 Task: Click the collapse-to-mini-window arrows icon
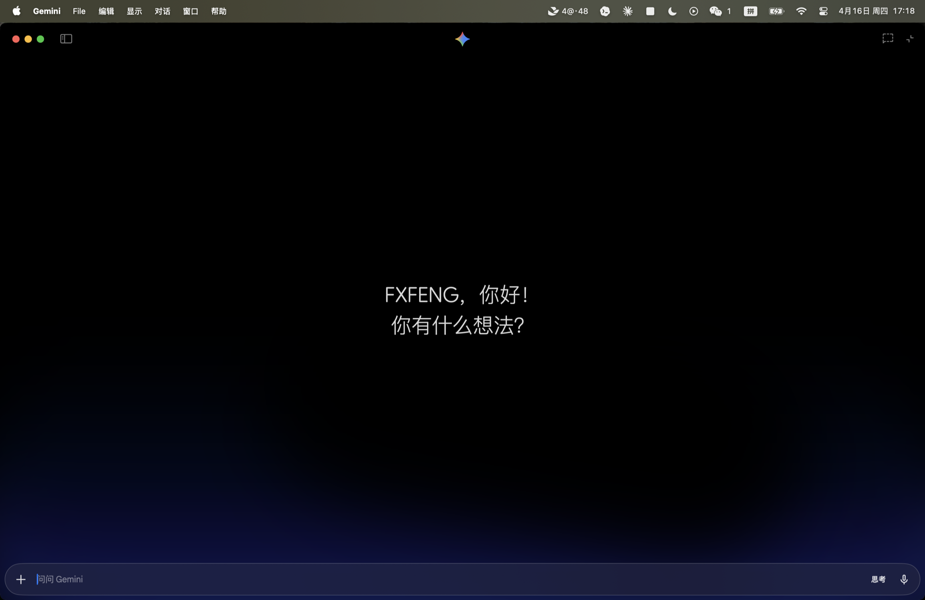[x=910, y=38]
